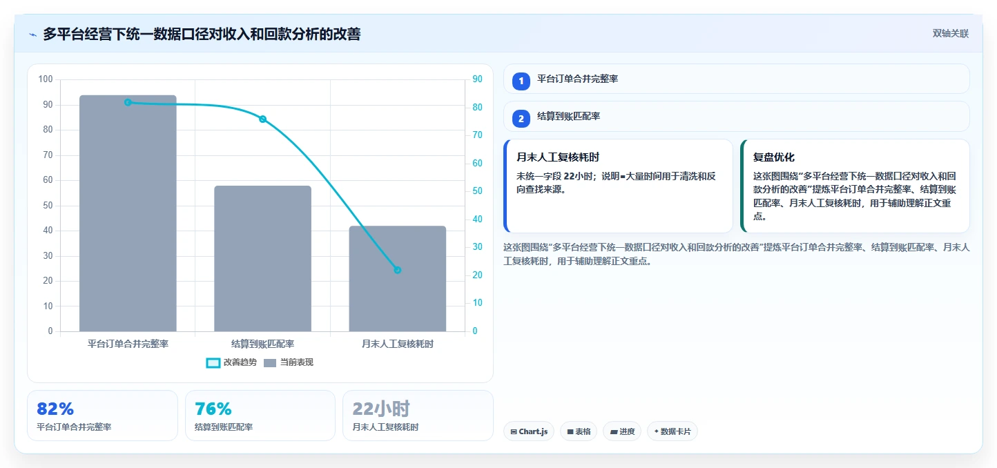
Task: Click x-axis label 平台订单合并完整率
Action: (128, 344)
